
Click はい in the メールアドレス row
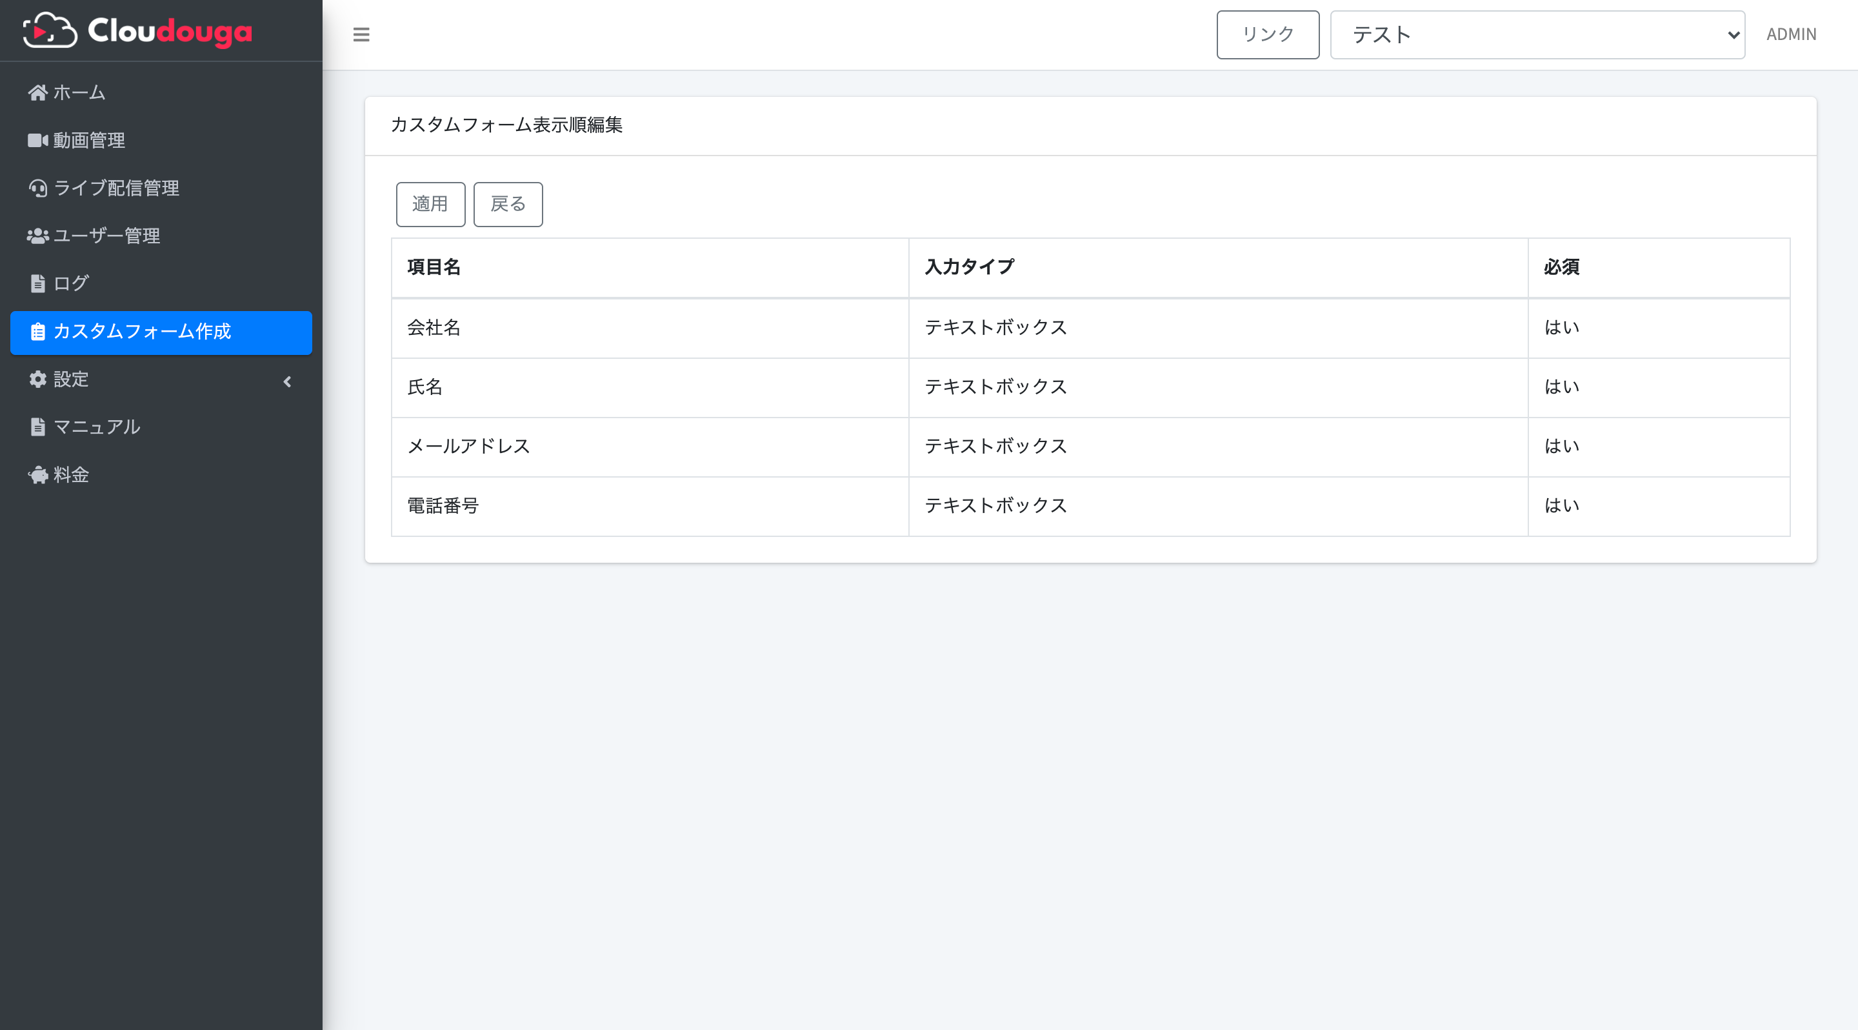pyautogui.click(x=1561, y=447)
